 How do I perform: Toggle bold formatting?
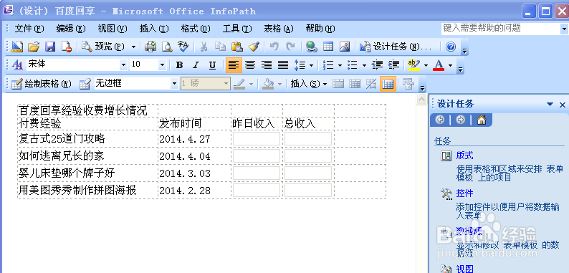pos(179,65)
